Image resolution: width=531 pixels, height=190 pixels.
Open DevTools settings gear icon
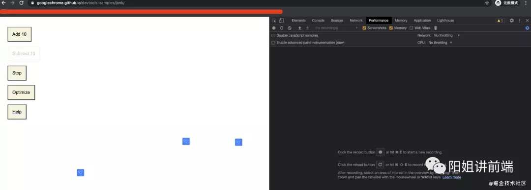[x=512, y=21]
